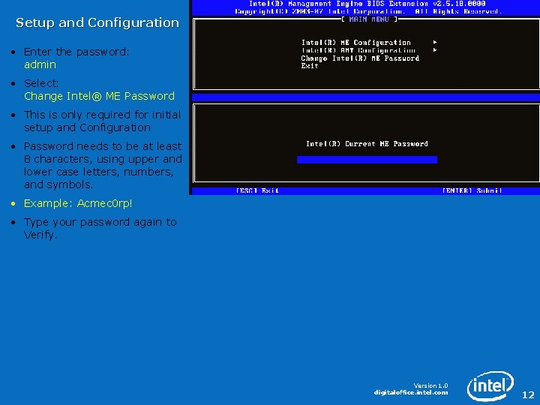This screenshot has height=405, width=540.
Task: Click 'Intel(R) Current ME Password' prompt label
Action: (x=367, y=143)
